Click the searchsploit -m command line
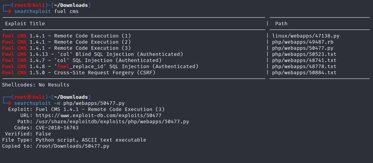 [69, 103]
